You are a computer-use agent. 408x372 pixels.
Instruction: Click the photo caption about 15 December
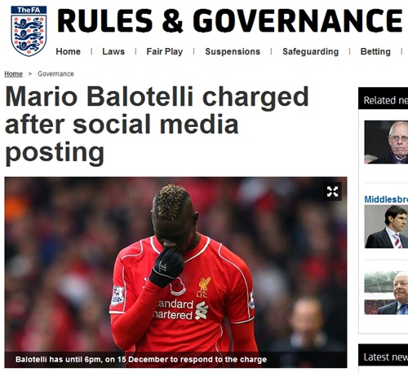(x=141, y=360)
